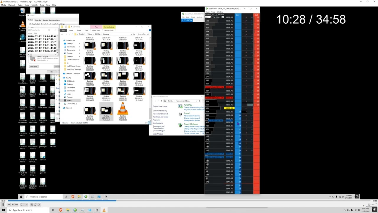
Task: Stop VLC playback with the stop icon
Action: [x=12, y=204]
